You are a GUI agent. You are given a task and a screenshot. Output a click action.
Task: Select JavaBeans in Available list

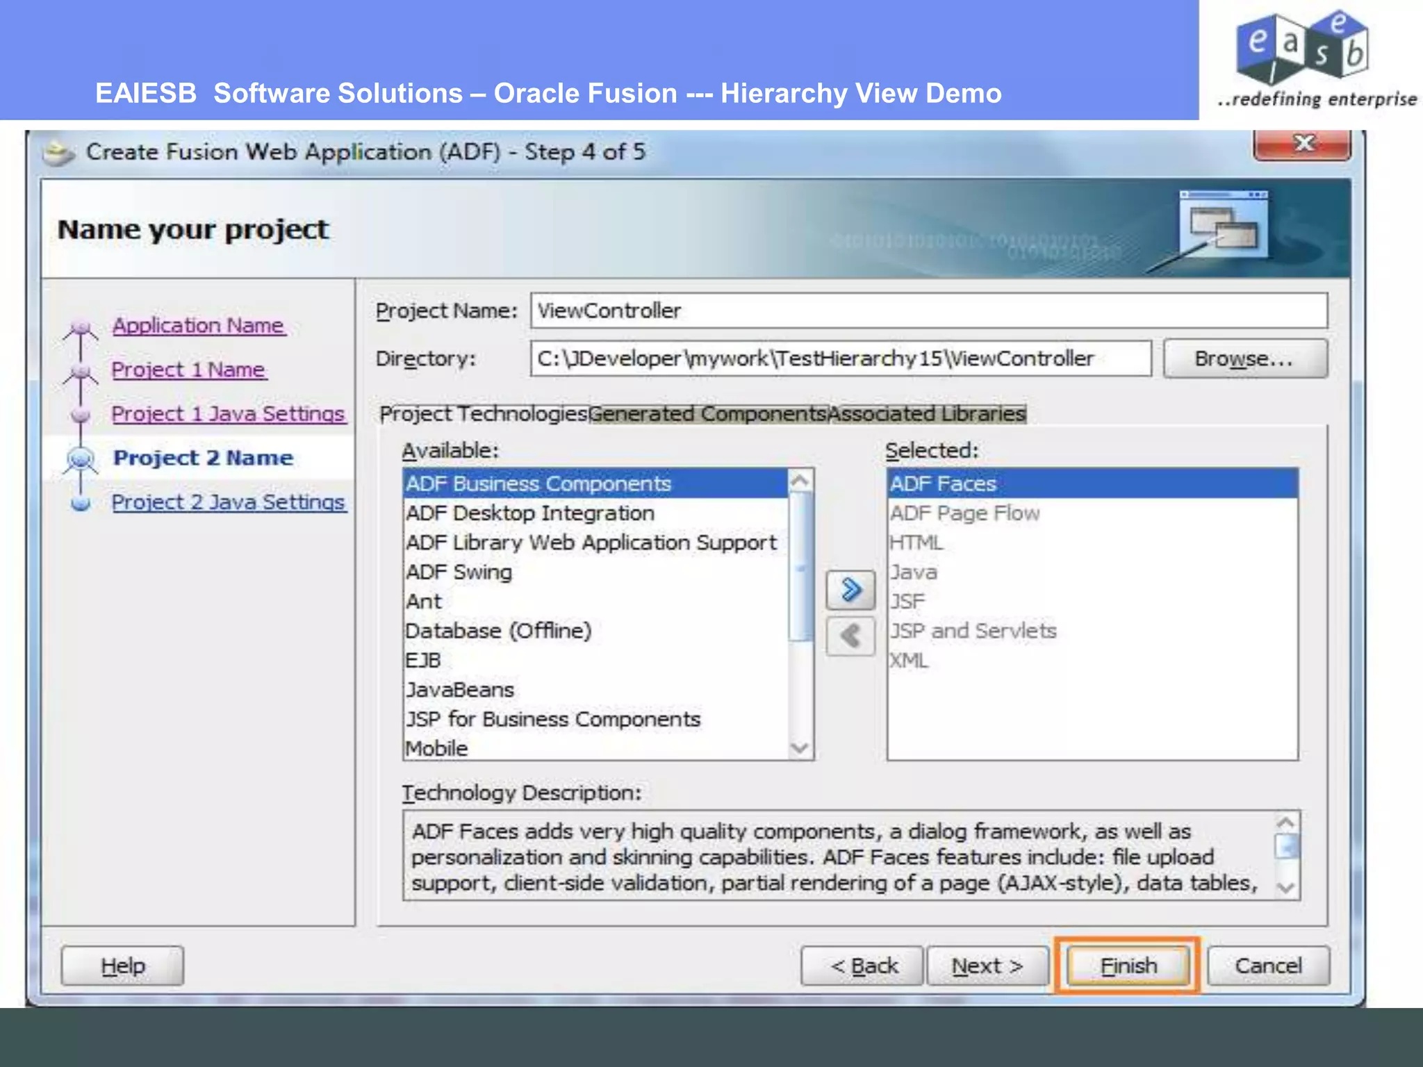coord(595,690)
